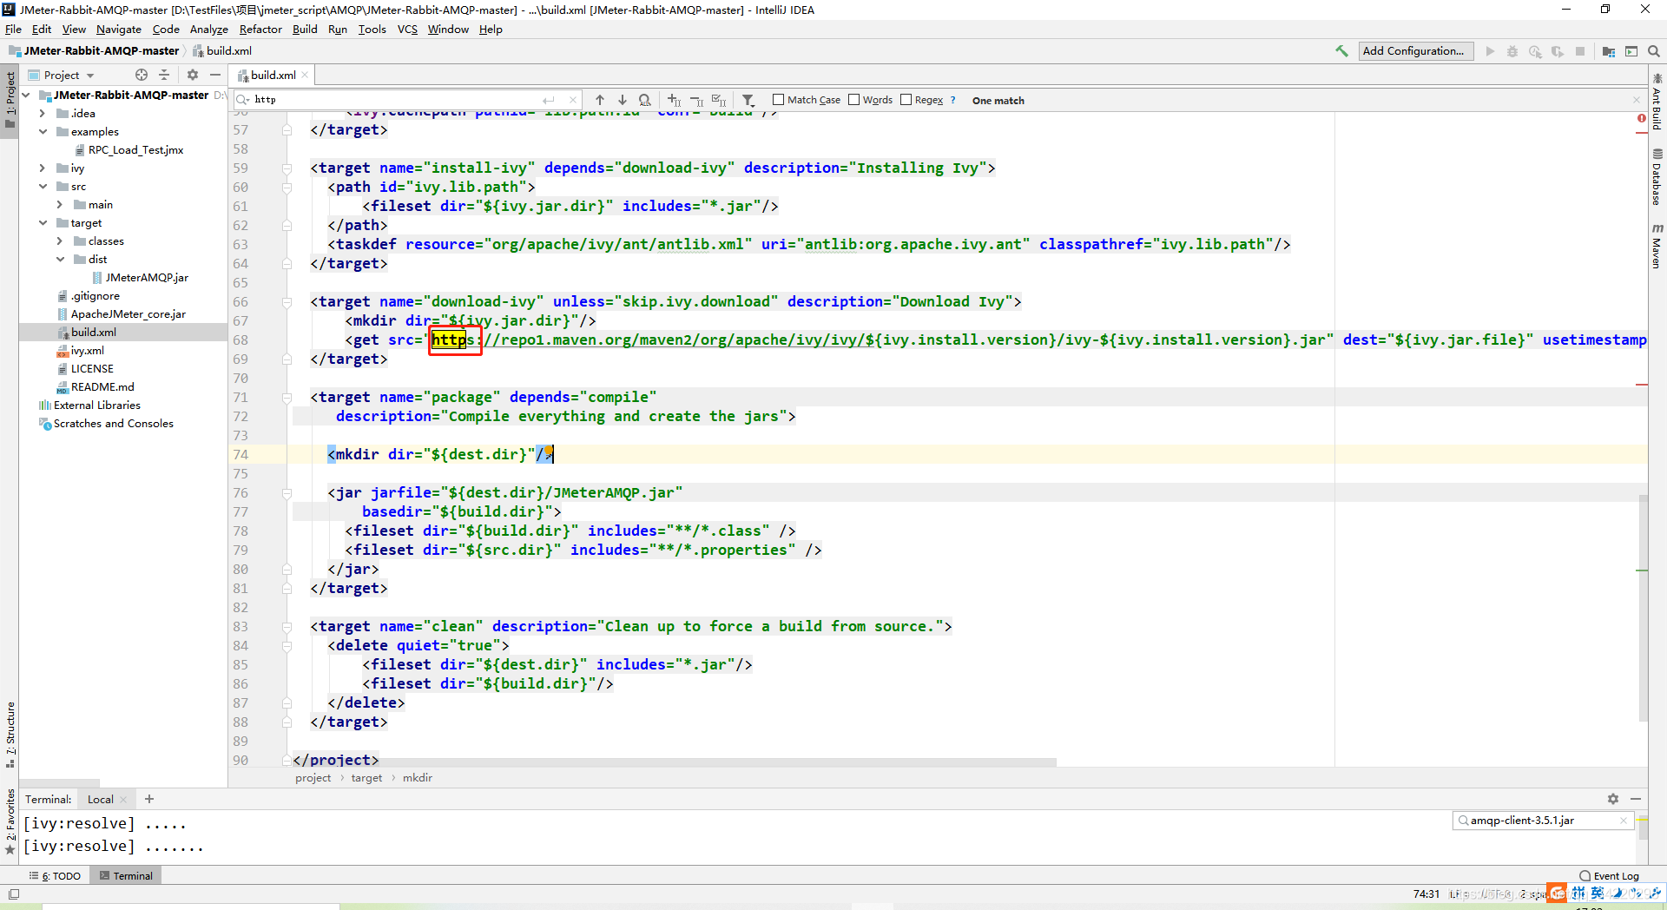Click Find All search results icon
The height and width of the screenshot is (910, 1667).
645,100
